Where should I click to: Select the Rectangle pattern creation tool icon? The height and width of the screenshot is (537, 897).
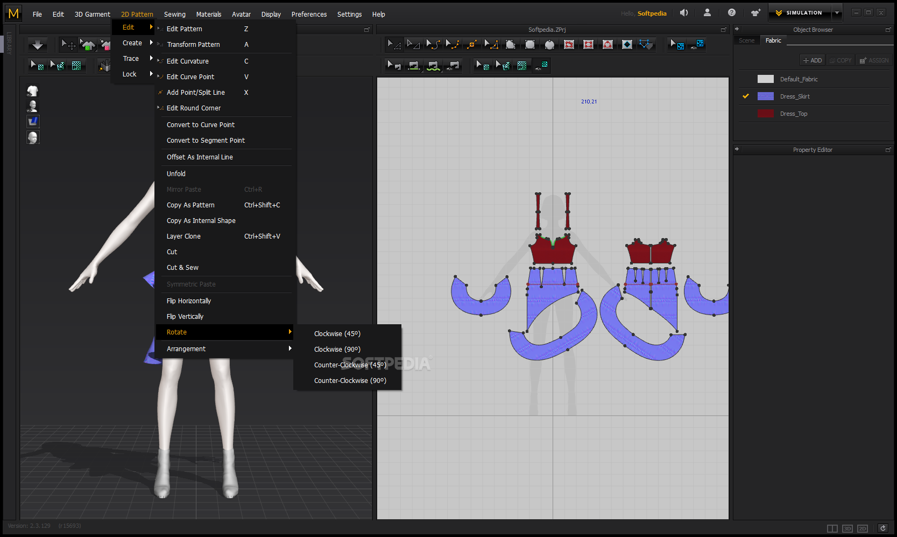(530, 44)
